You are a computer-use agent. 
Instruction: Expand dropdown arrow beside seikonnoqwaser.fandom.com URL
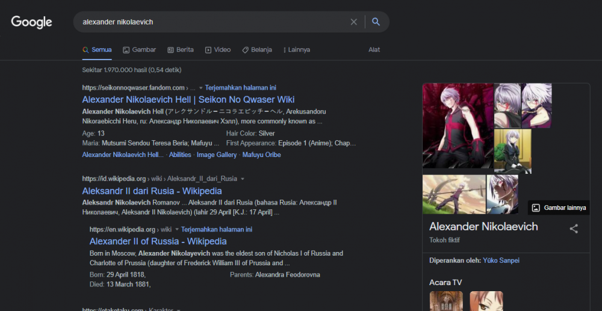[x=201, y=88]
